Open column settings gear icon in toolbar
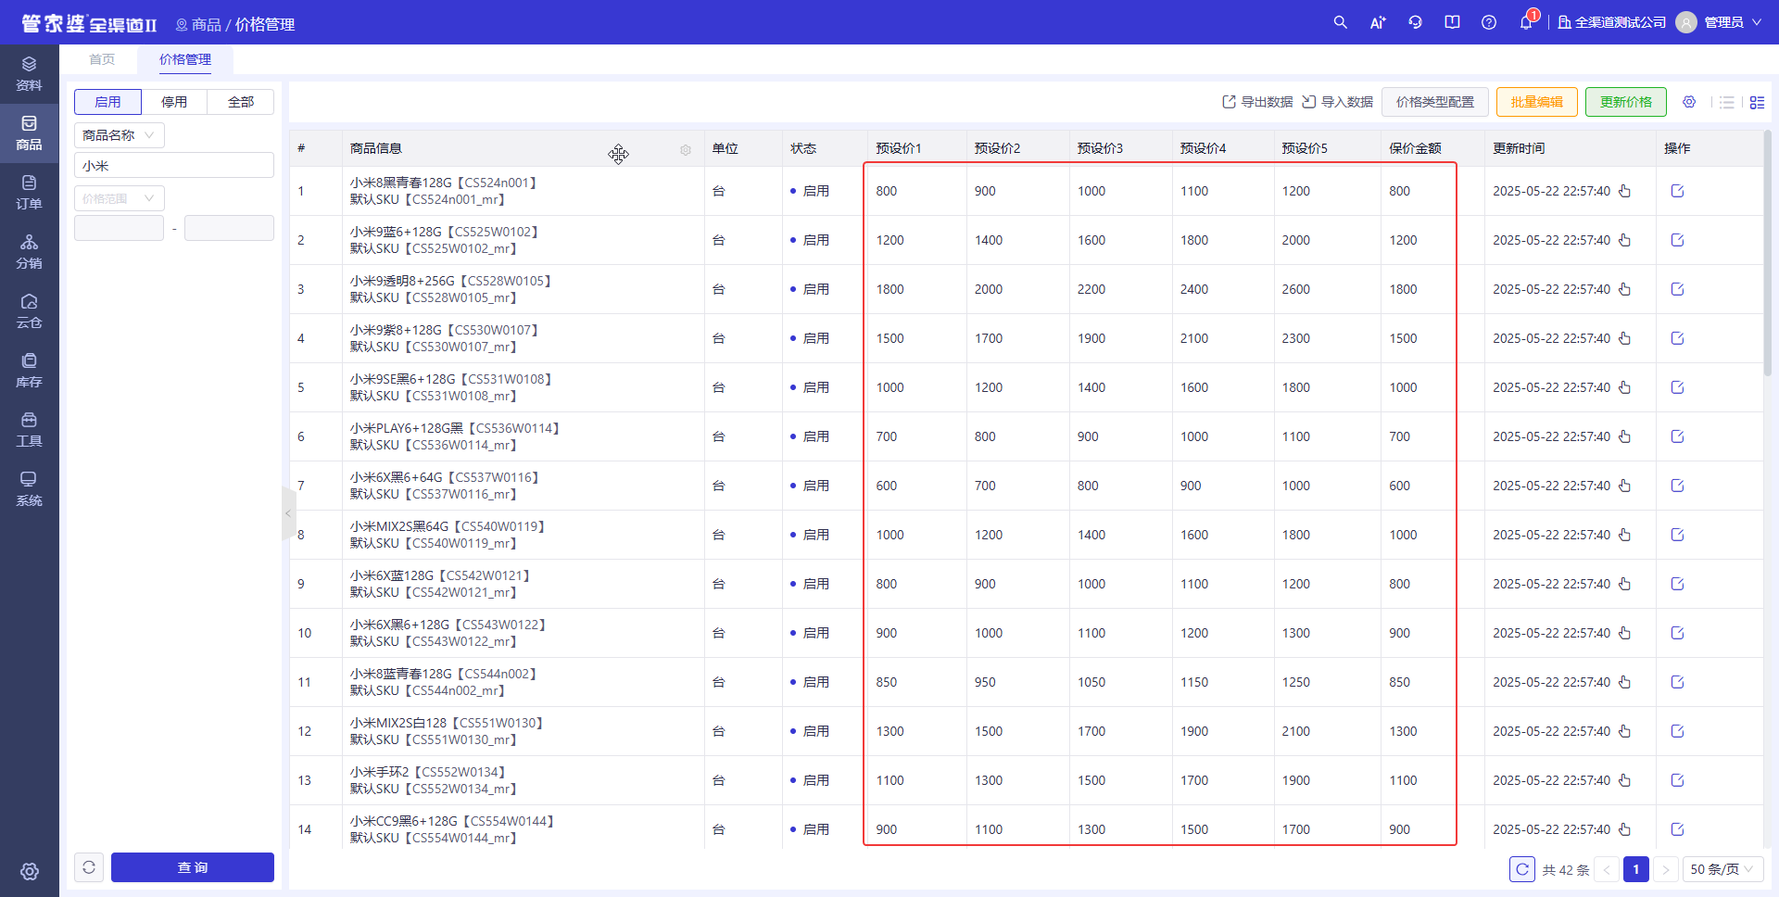 1689,102
